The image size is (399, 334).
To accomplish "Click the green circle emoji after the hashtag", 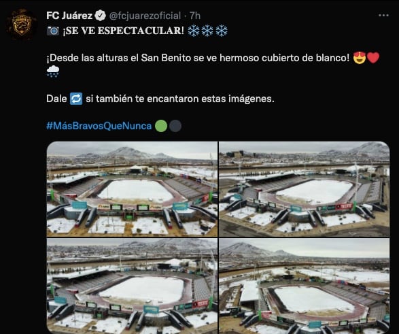I will 161,126.
